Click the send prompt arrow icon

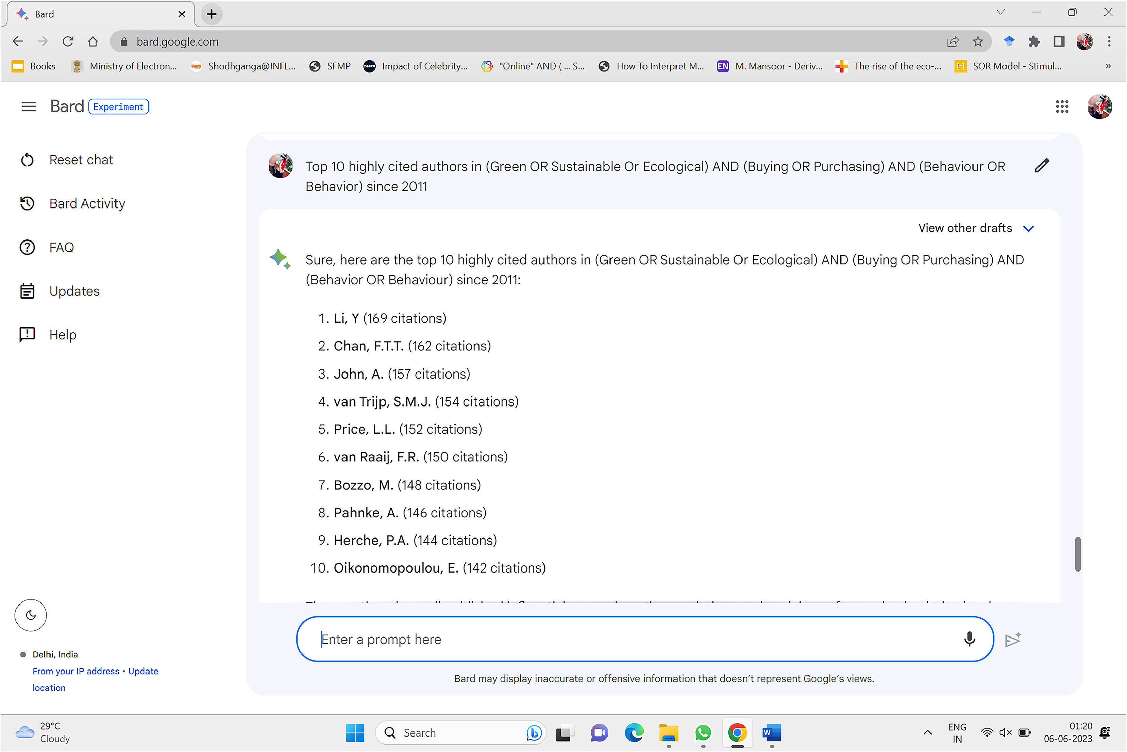click(1012, 639)
